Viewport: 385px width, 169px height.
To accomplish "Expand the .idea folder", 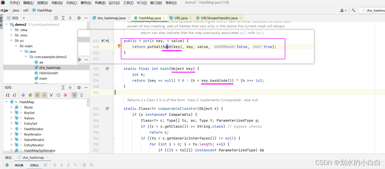I will point(11,30).
